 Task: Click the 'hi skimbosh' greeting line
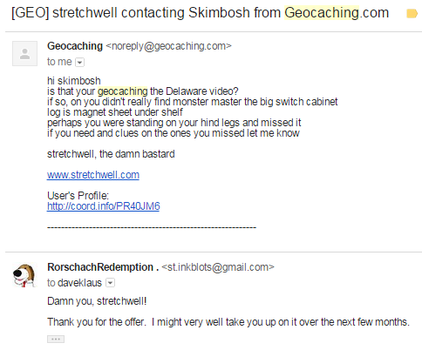74,81
